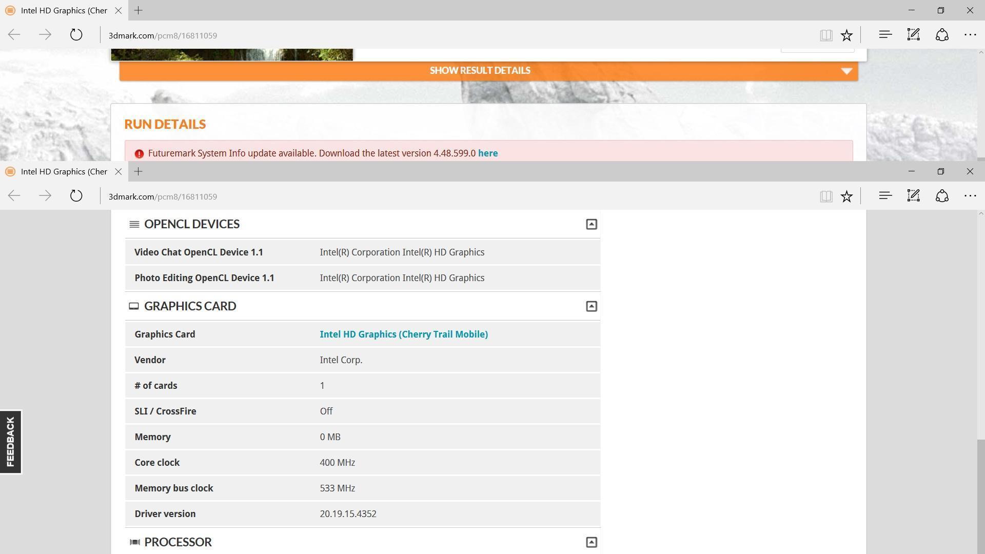Click 'here' link to download System Info
985x554 pixels.
click(x=487, y=153)
